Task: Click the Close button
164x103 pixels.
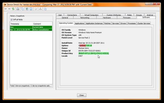Action: [x=82, y=95]
